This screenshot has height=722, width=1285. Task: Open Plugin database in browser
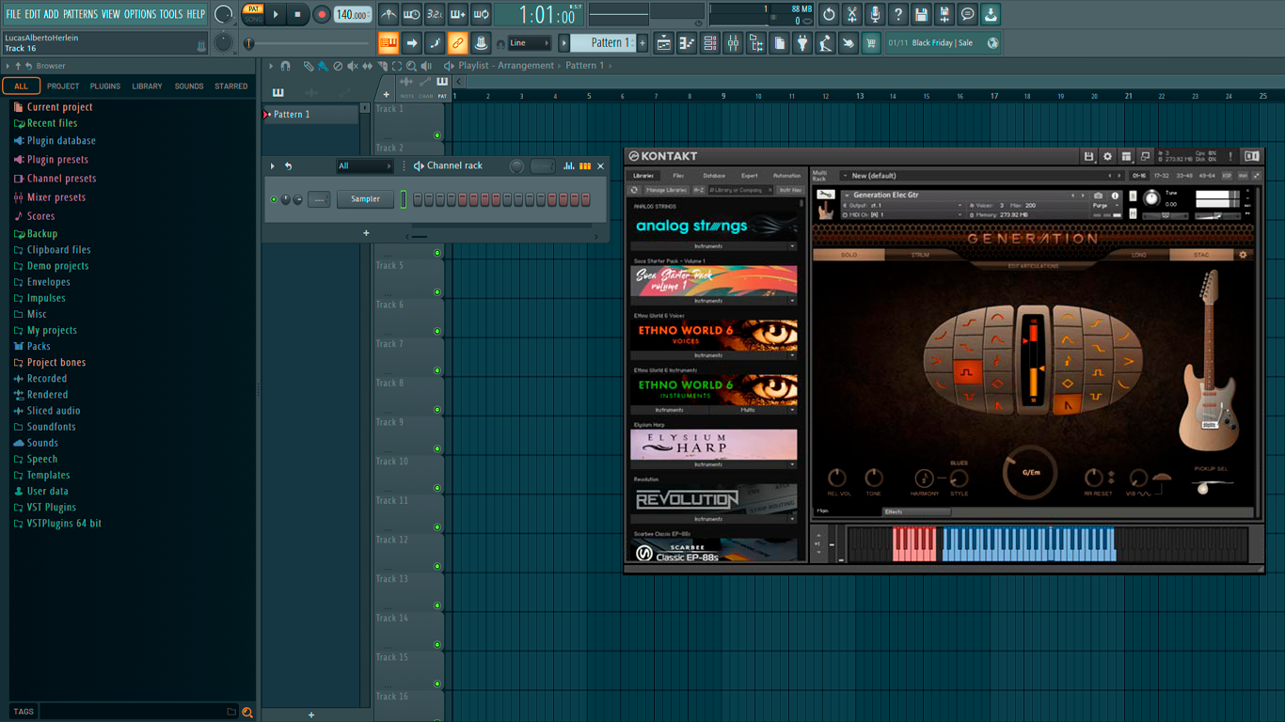[x=61, y=141]
